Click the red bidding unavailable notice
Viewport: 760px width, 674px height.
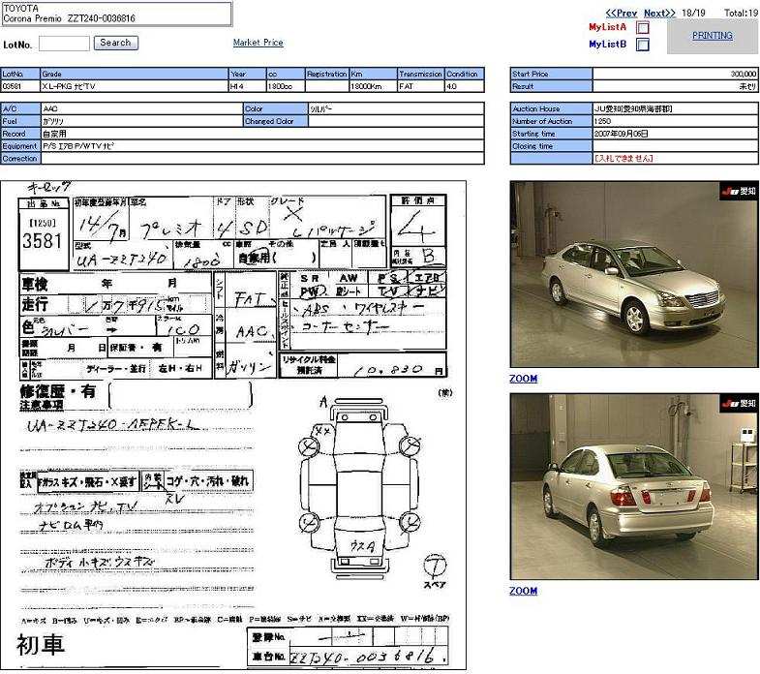click(623, 158)
